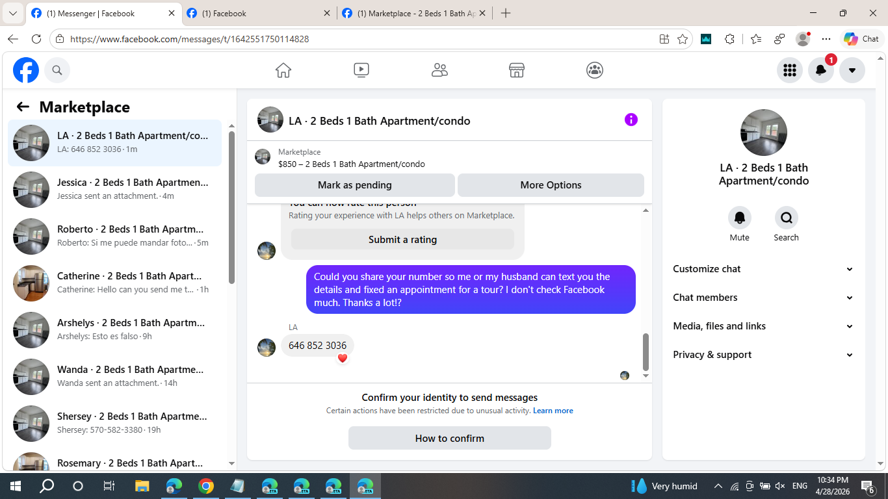Screen dimensions: 888x499
Task: Click the chat messages scrollbar thumb
Action: click(x=646, y=352)
